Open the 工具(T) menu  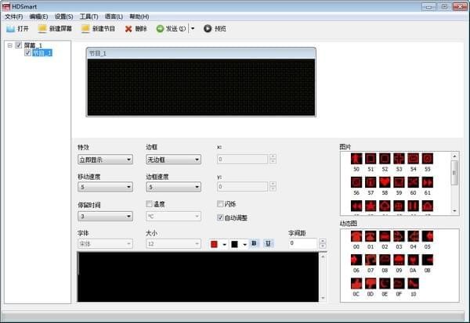[x=89, y=16]
